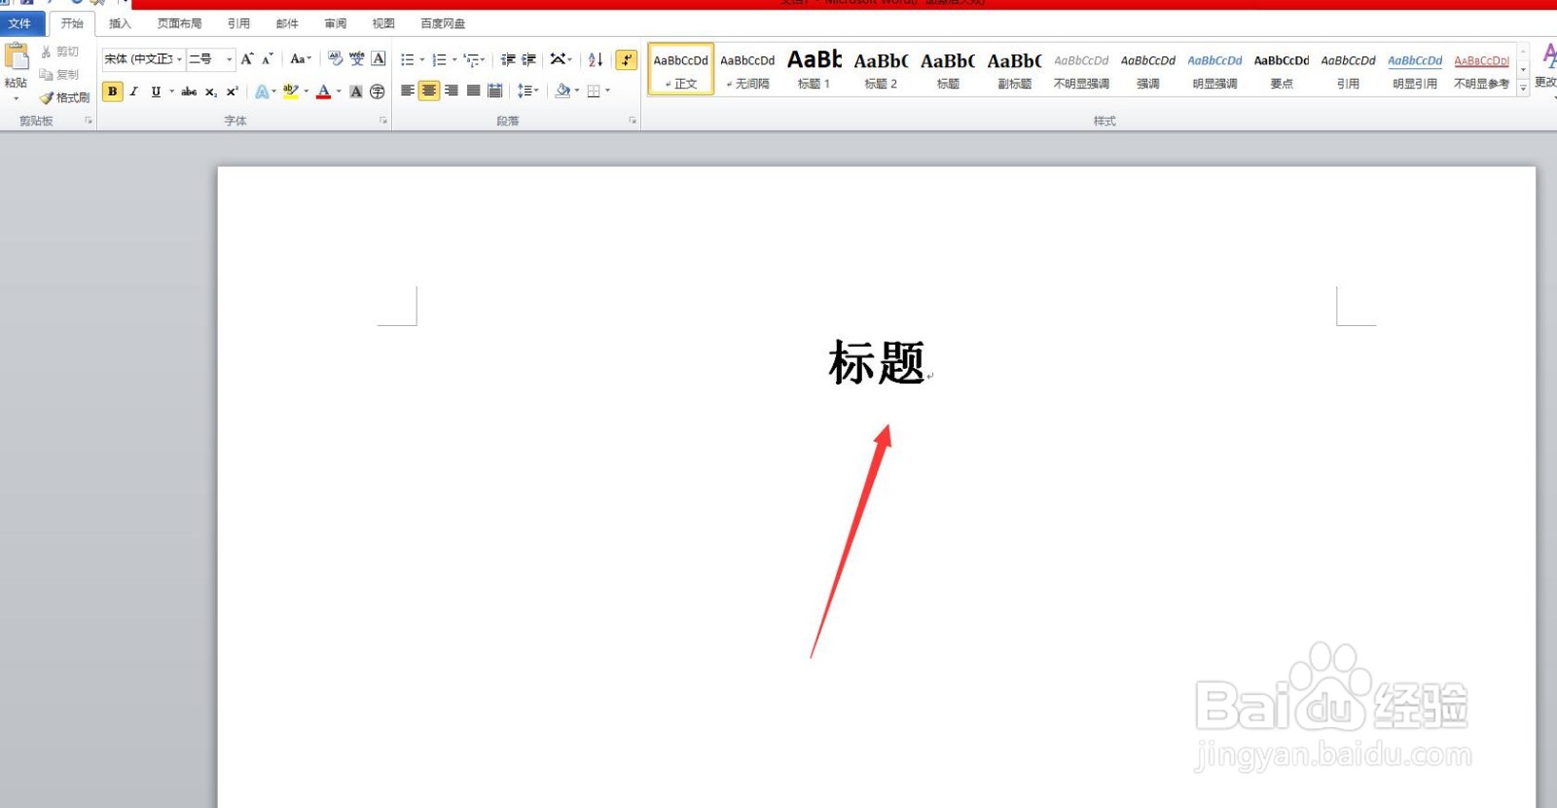The width and height of the screenshot is (1557, 808).
Task: Open the Change Case (Aa) menu
Action: [301, 59]
